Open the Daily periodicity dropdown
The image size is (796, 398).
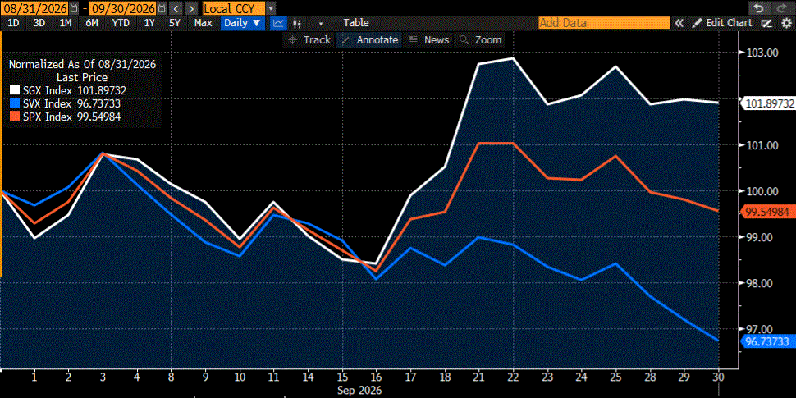coord(243,23)
